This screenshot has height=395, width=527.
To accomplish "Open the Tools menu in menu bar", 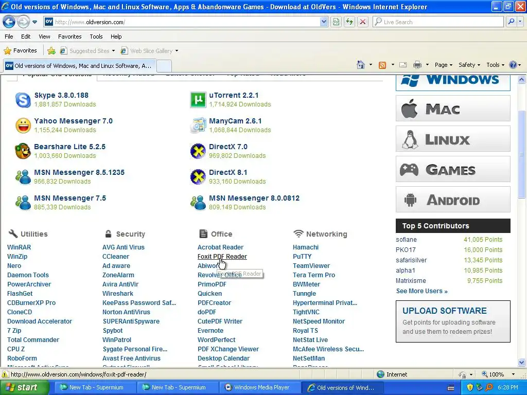I will (96, 37).
